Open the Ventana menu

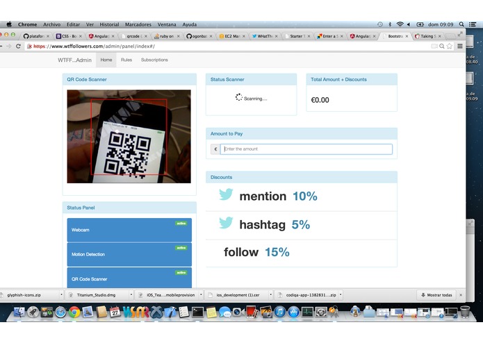(x=167, y=24)
